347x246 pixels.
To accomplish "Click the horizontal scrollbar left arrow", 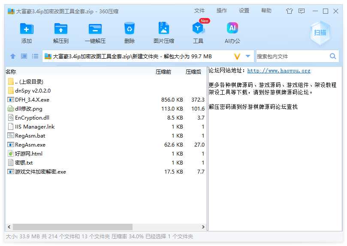I will (x=9, y=227).
